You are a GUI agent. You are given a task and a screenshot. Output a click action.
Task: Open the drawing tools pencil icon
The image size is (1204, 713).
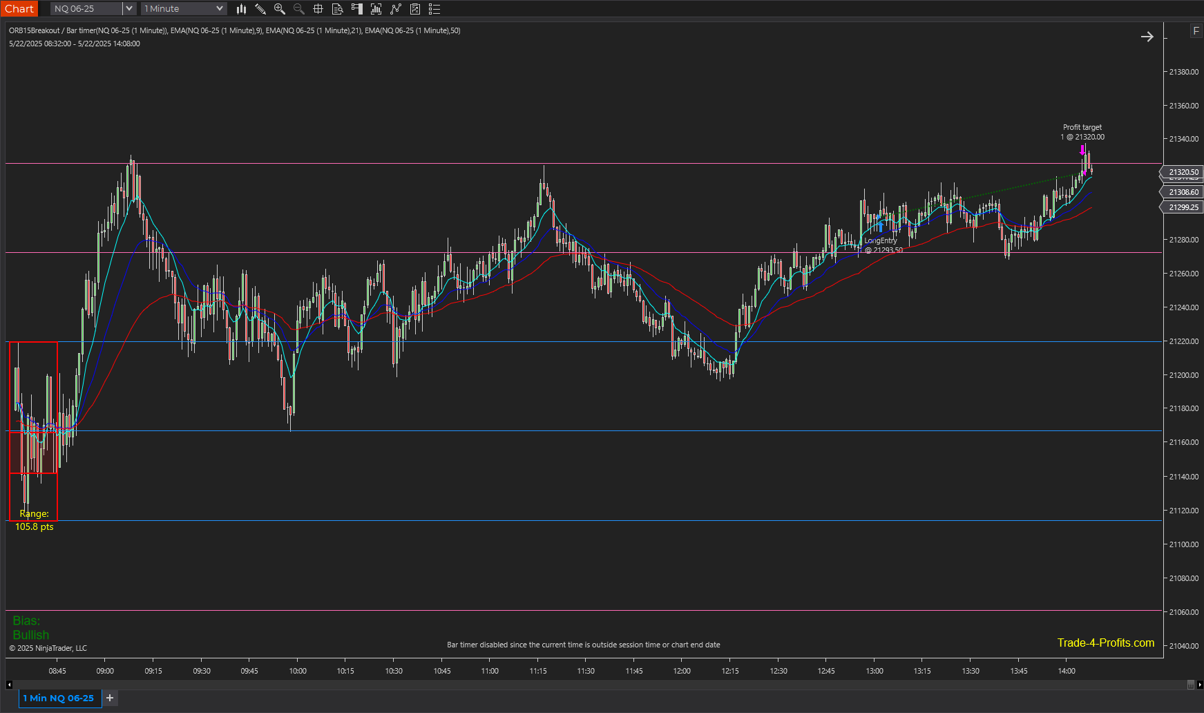pos(260,9)
